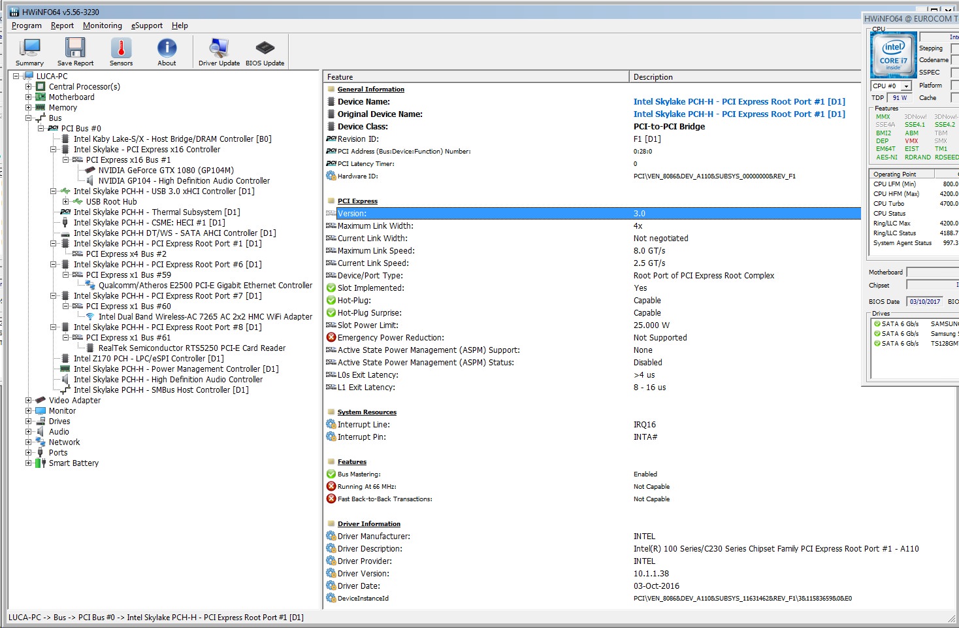Expand the USB Root Hub node

[x=65, y=201]
